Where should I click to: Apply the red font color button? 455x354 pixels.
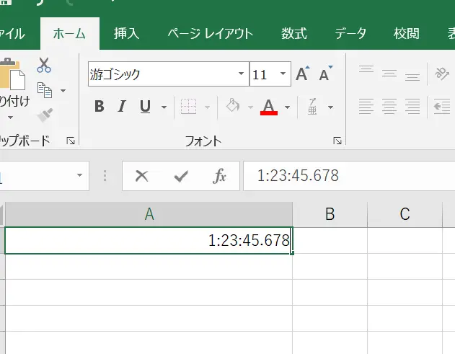click(269, 107)
